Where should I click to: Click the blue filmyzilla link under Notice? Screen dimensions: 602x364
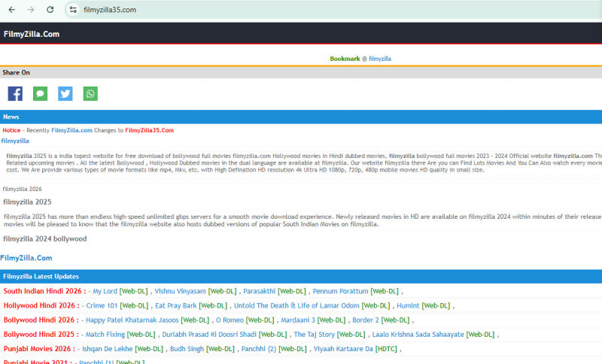tap(15, 141)
